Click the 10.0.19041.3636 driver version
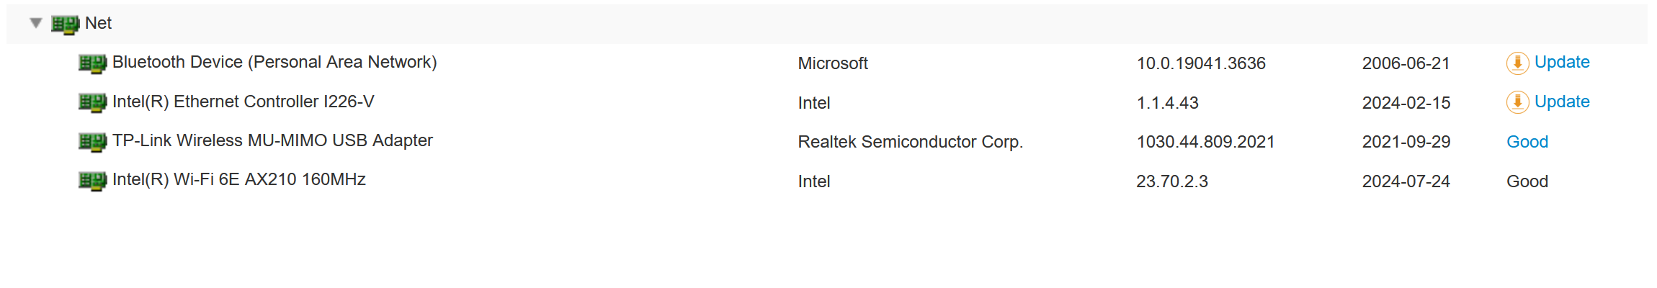 [x=1201, y=63]
